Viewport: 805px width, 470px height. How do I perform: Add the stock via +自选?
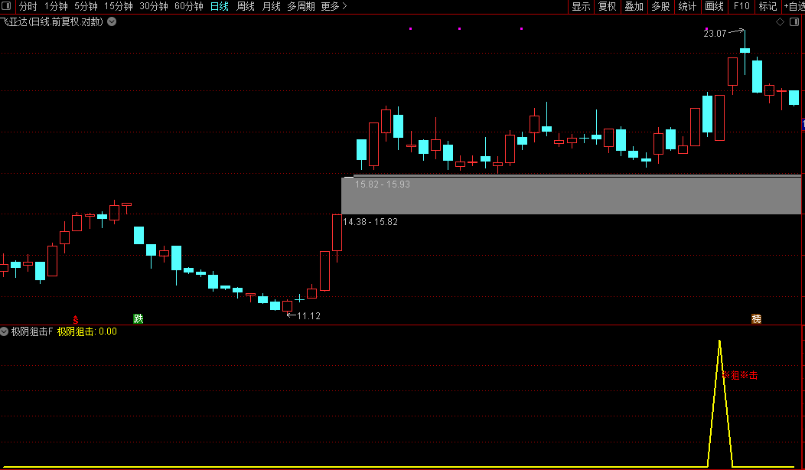click(x=794, y=6)
